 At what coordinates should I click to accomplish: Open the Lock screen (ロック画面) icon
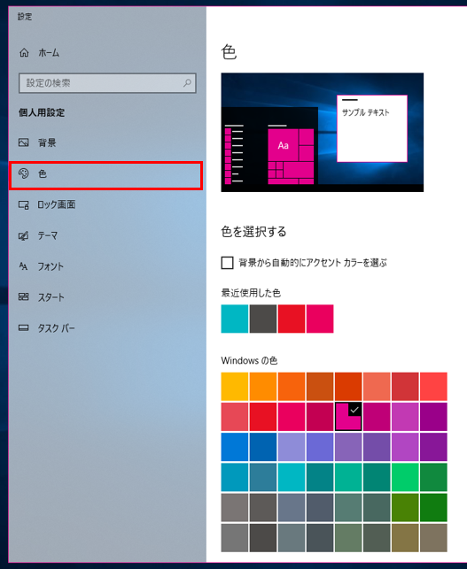pyautogui.click(x=24, y=204)
